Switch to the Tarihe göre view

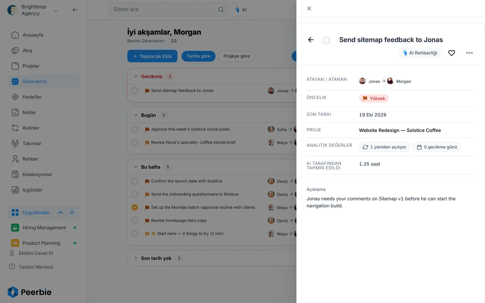pyautogui.click(x=199, y=56)
